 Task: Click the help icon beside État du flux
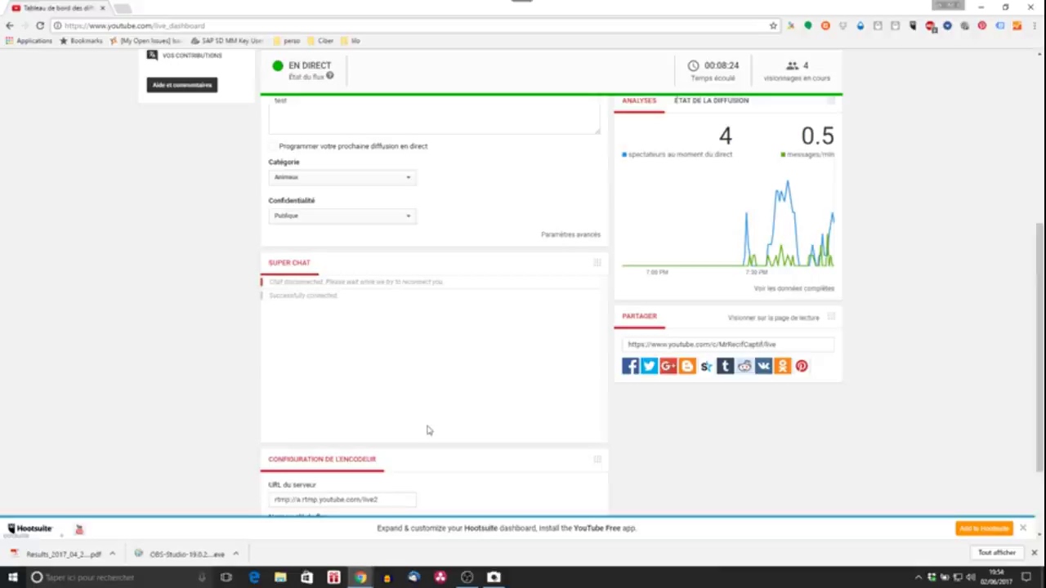click(x=330, y=76)
